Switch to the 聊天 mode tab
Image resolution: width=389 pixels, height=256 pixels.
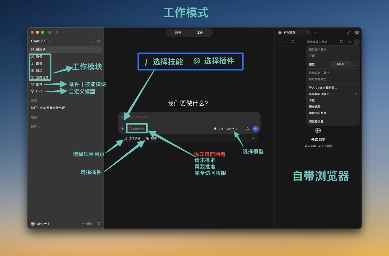(x=178, y=33)
